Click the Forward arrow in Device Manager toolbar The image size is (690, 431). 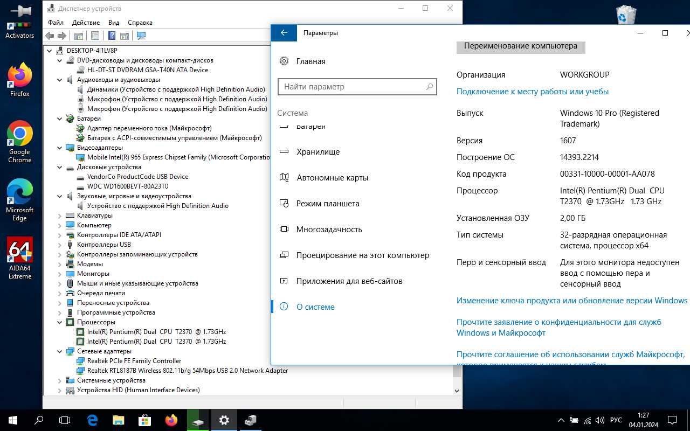(x=62, y=36)
